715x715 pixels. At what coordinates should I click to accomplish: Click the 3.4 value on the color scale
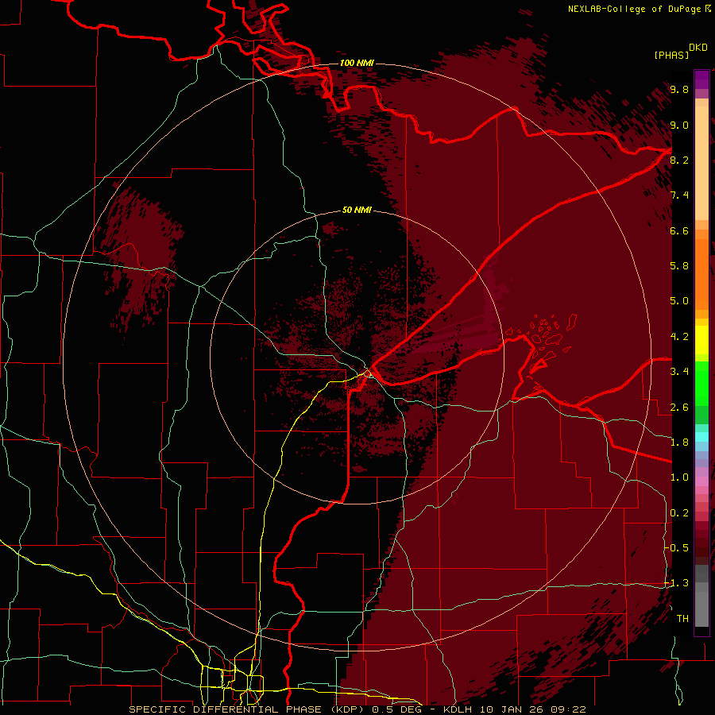pyautogui.click(x=679, y=372)
